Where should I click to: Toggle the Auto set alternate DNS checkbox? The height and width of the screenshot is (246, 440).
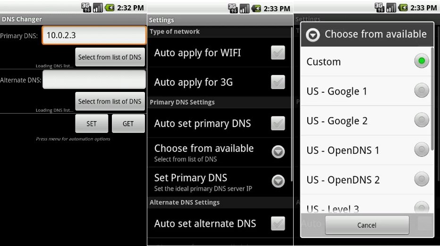coord(278,223)
